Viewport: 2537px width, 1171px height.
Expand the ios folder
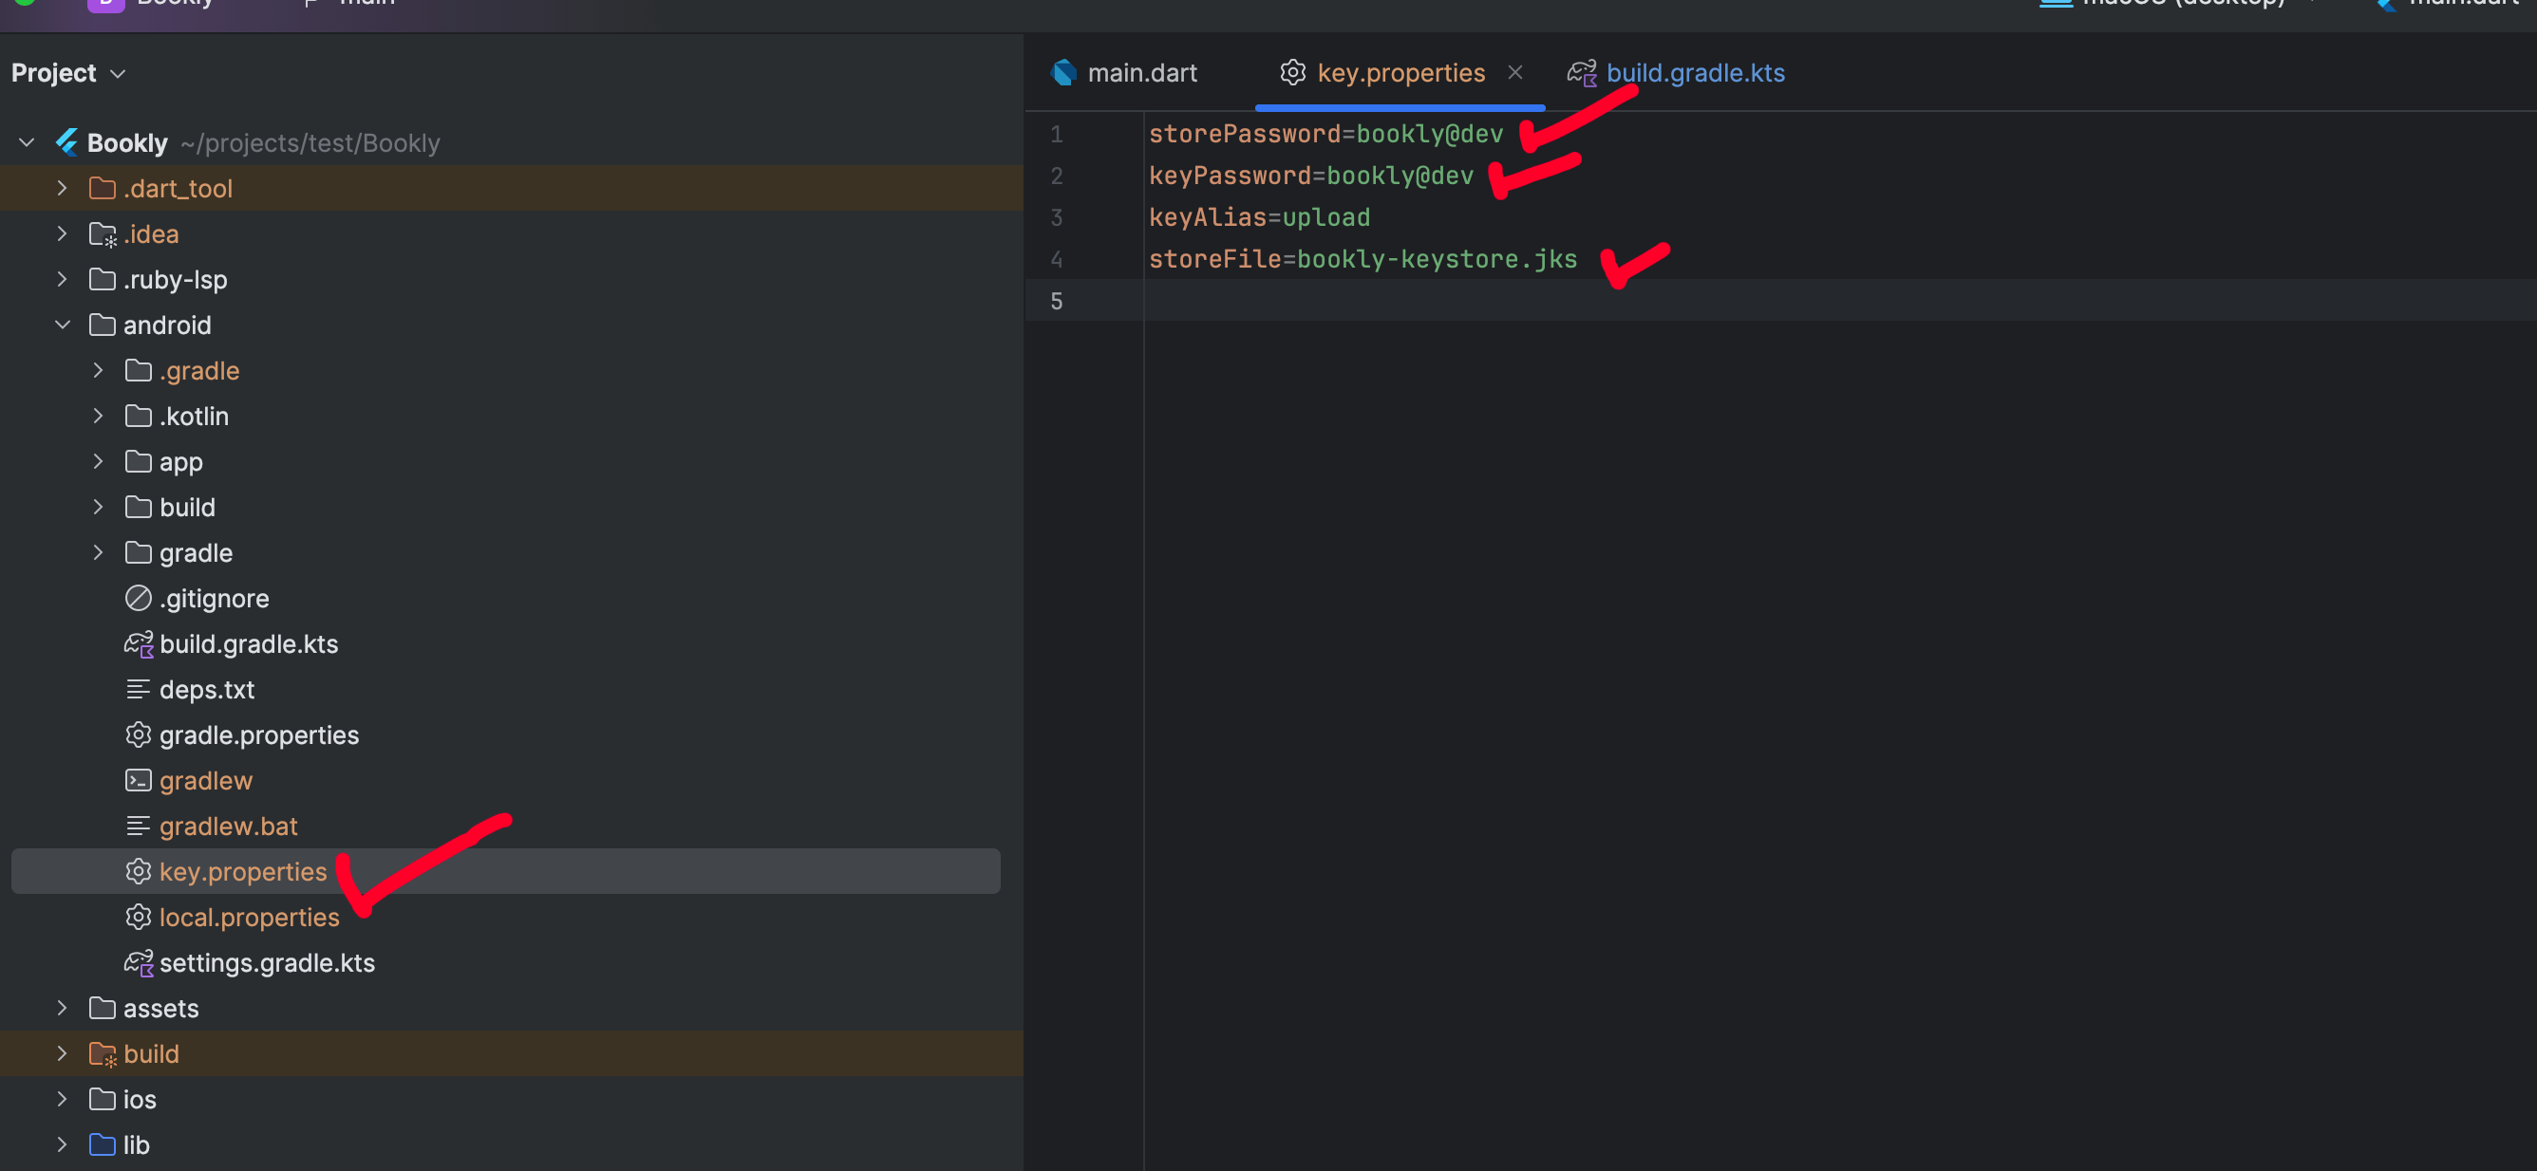click(x=62, y=1099)
